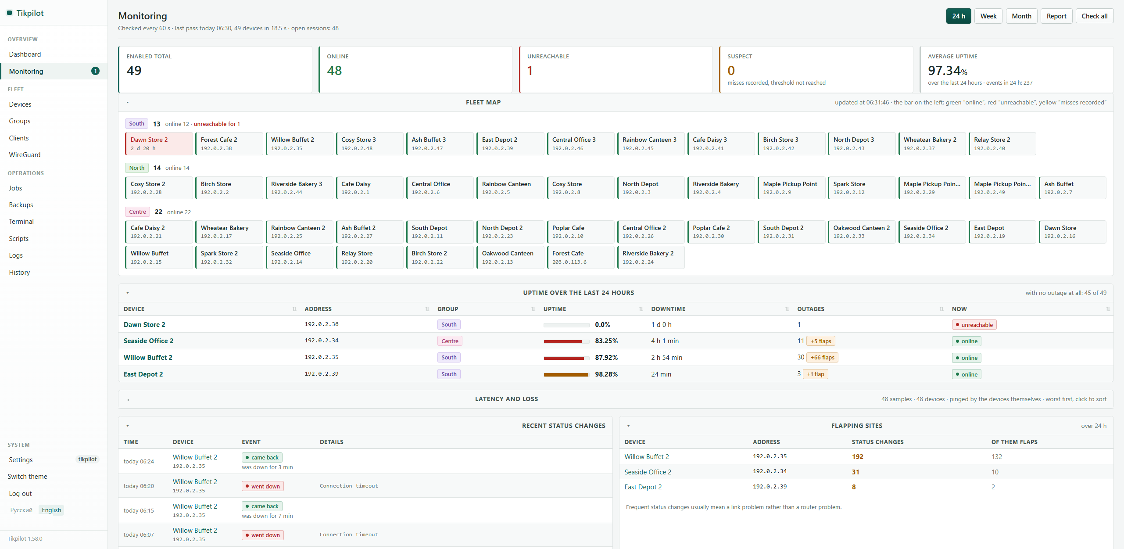Click the Check all button
Screen dimensions: 1124x549
(x=1094, y=16)
